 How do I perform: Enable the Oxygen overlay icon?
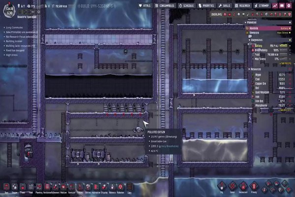point(225,14)
